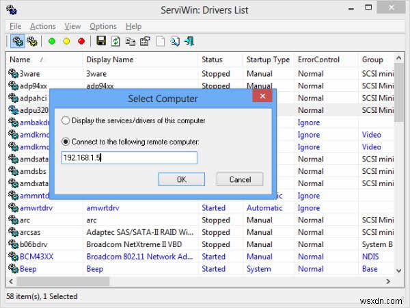The height and width of the screenshot is (308, 410).
Task: Select 'Broadcom NetXtreme II VBD' display name
Action: coord(134,244)
